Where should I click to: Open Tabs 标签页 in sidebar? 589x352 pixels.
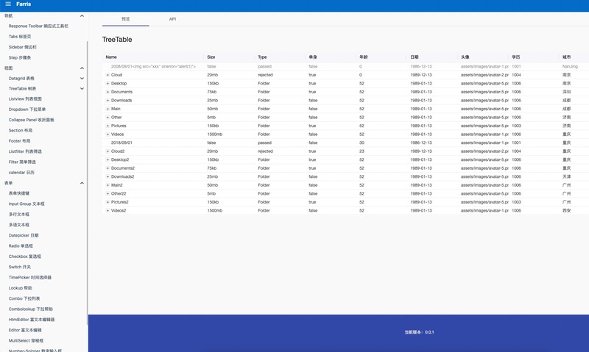pos(20,37)
